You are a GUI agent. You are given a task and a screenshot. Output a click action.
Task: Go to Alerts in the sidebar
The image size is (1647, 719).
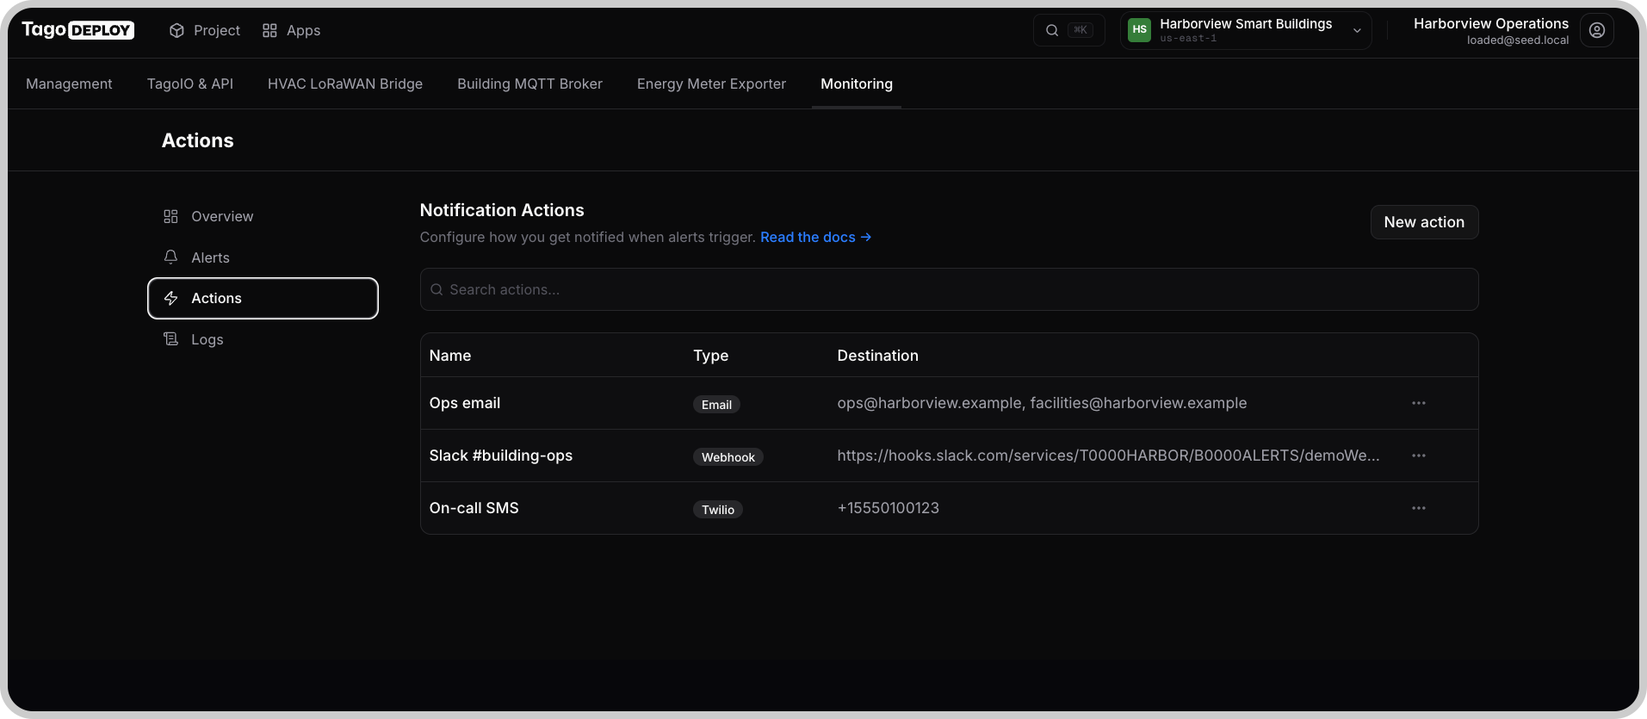click(x=263, y=257)
